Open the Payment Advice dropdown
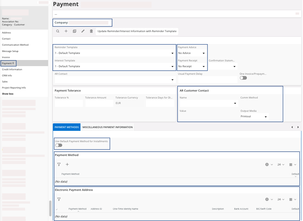 point(203,53)
